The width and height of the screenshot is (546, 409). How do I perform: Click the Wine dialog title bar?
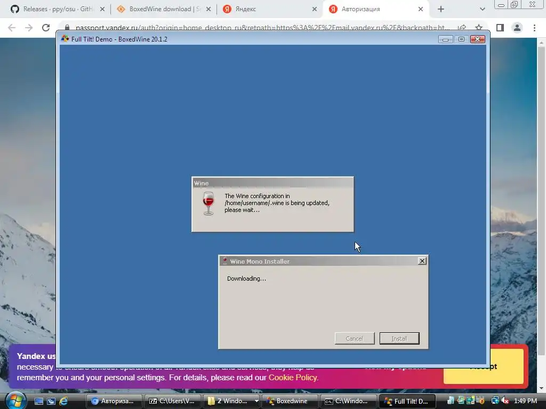click(272, 183)
